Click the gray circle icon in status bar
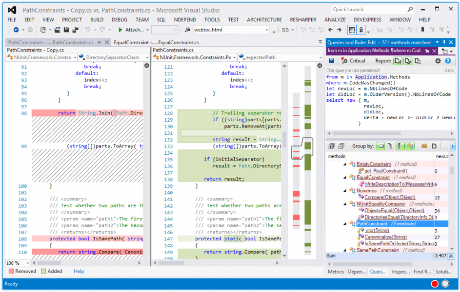This screenshot has height=292, width=460. coord(445,284)
